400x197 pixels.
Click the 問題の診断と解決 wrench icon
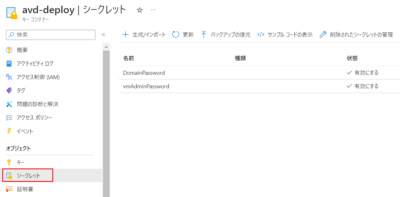point(9,104)
